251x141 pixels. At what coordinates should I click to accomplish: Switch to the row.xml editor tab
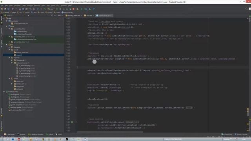[89, 16]
